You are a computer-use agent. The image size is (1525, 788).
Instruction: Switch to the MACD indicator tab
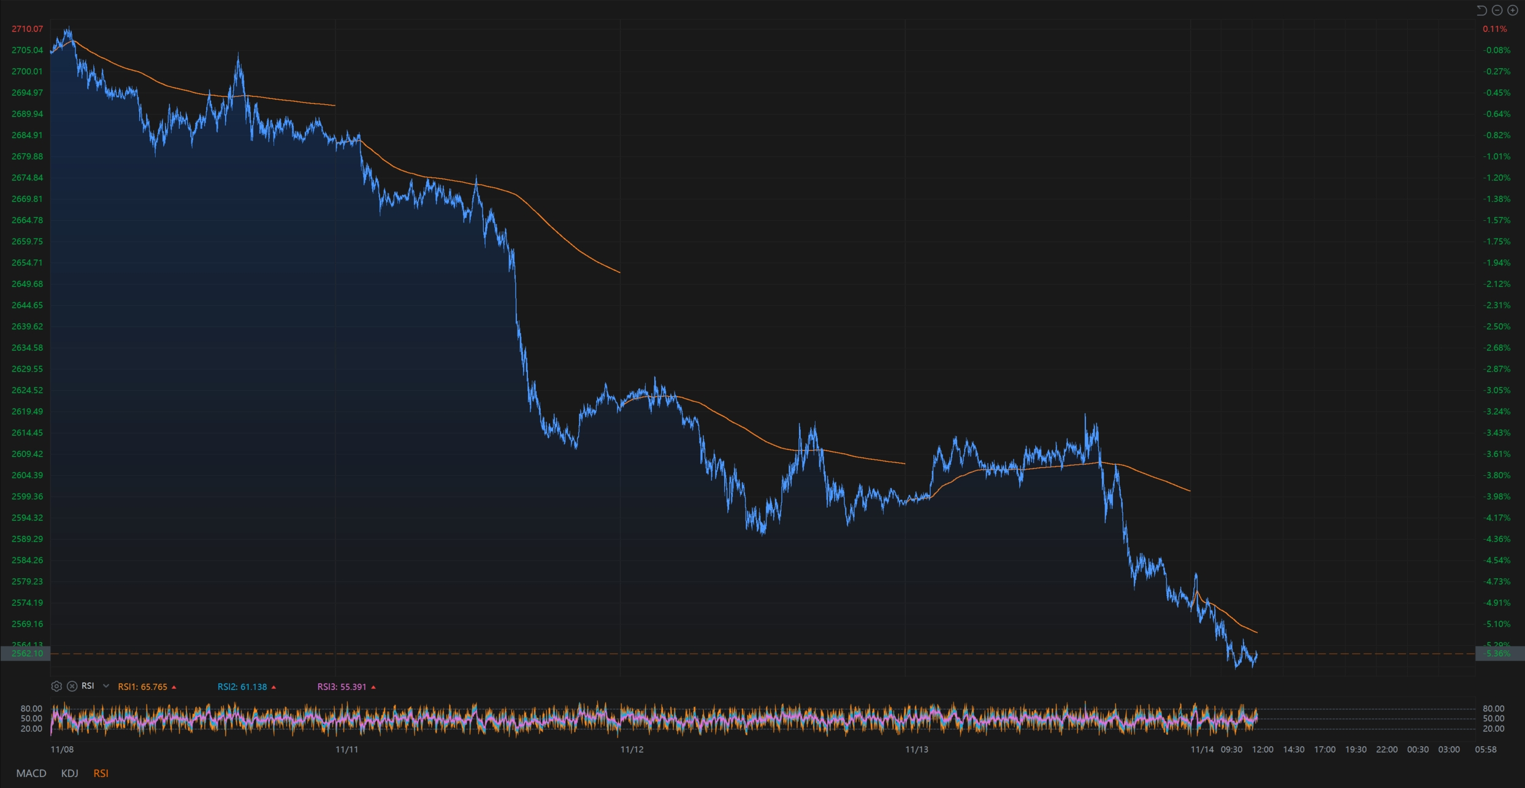[31, 773]
